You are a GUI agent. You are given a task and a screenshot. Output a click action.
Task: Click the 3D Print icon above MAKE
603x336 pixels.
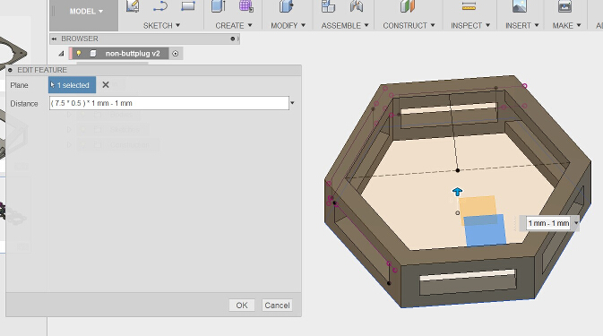(x=565, y=6)
